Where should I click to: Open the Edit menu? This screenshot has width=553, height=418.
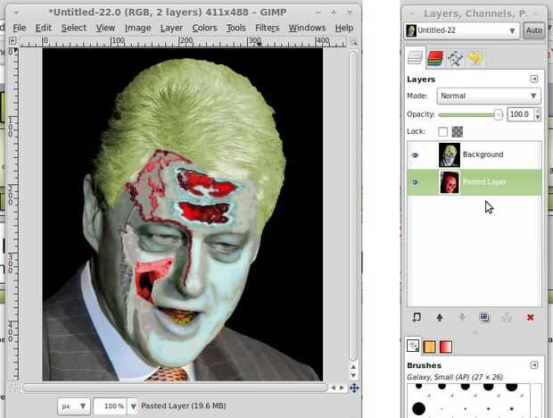(x=44, y=28)
